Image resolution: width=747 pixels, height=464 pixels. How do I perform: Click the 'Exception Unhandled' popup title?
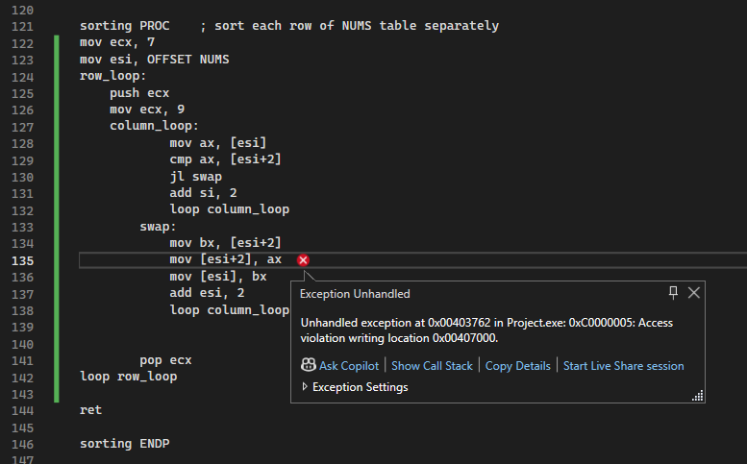tap(355, 294)
